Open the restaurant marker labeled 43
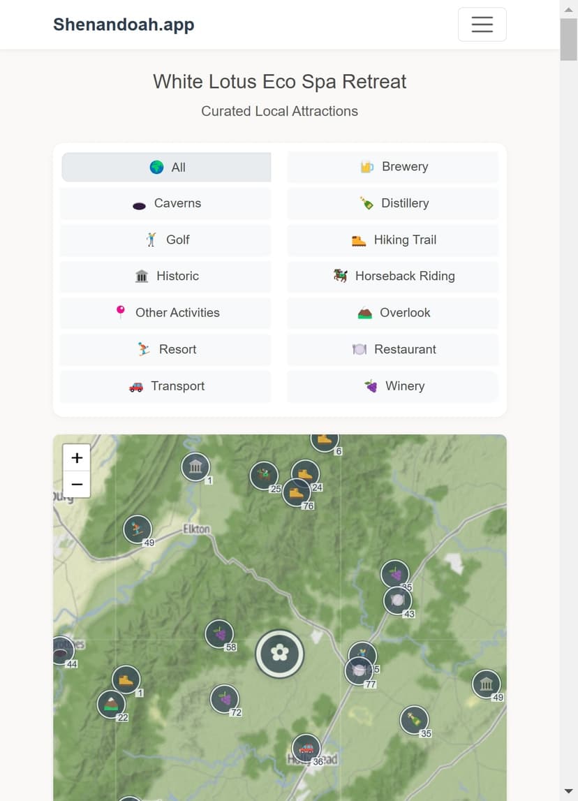Image resolution: width=578 pixels, height=801 pixels. (x=398, y=601)
